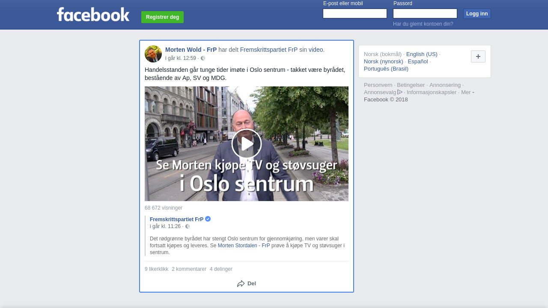The image size is (548, 308).
Task: Open the Annonsevalg footer link
Action: (x=380, y=92)
